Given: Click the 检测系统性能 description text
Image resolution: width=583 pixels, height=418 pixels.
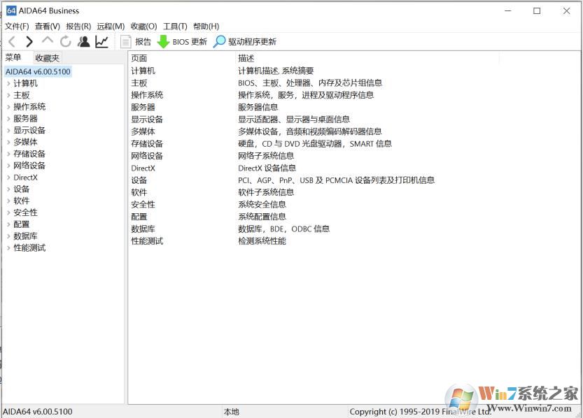Looking at the screenshot, I should [262, 241].
